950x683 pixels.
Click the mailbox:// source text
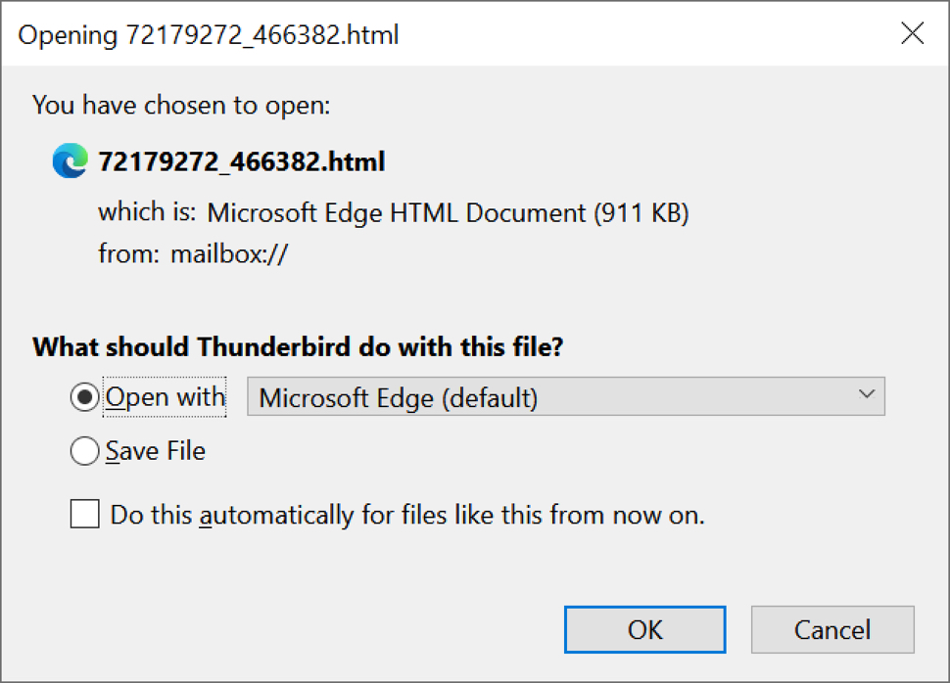point(229,253)
